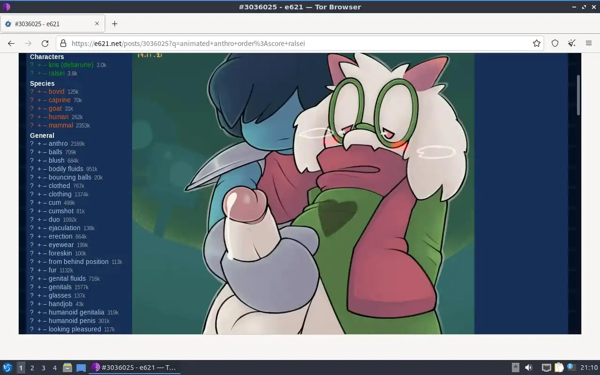The image size is (600, 375).
Task: Open the 'glasses' tag link
Action: [x=60, y=295]
